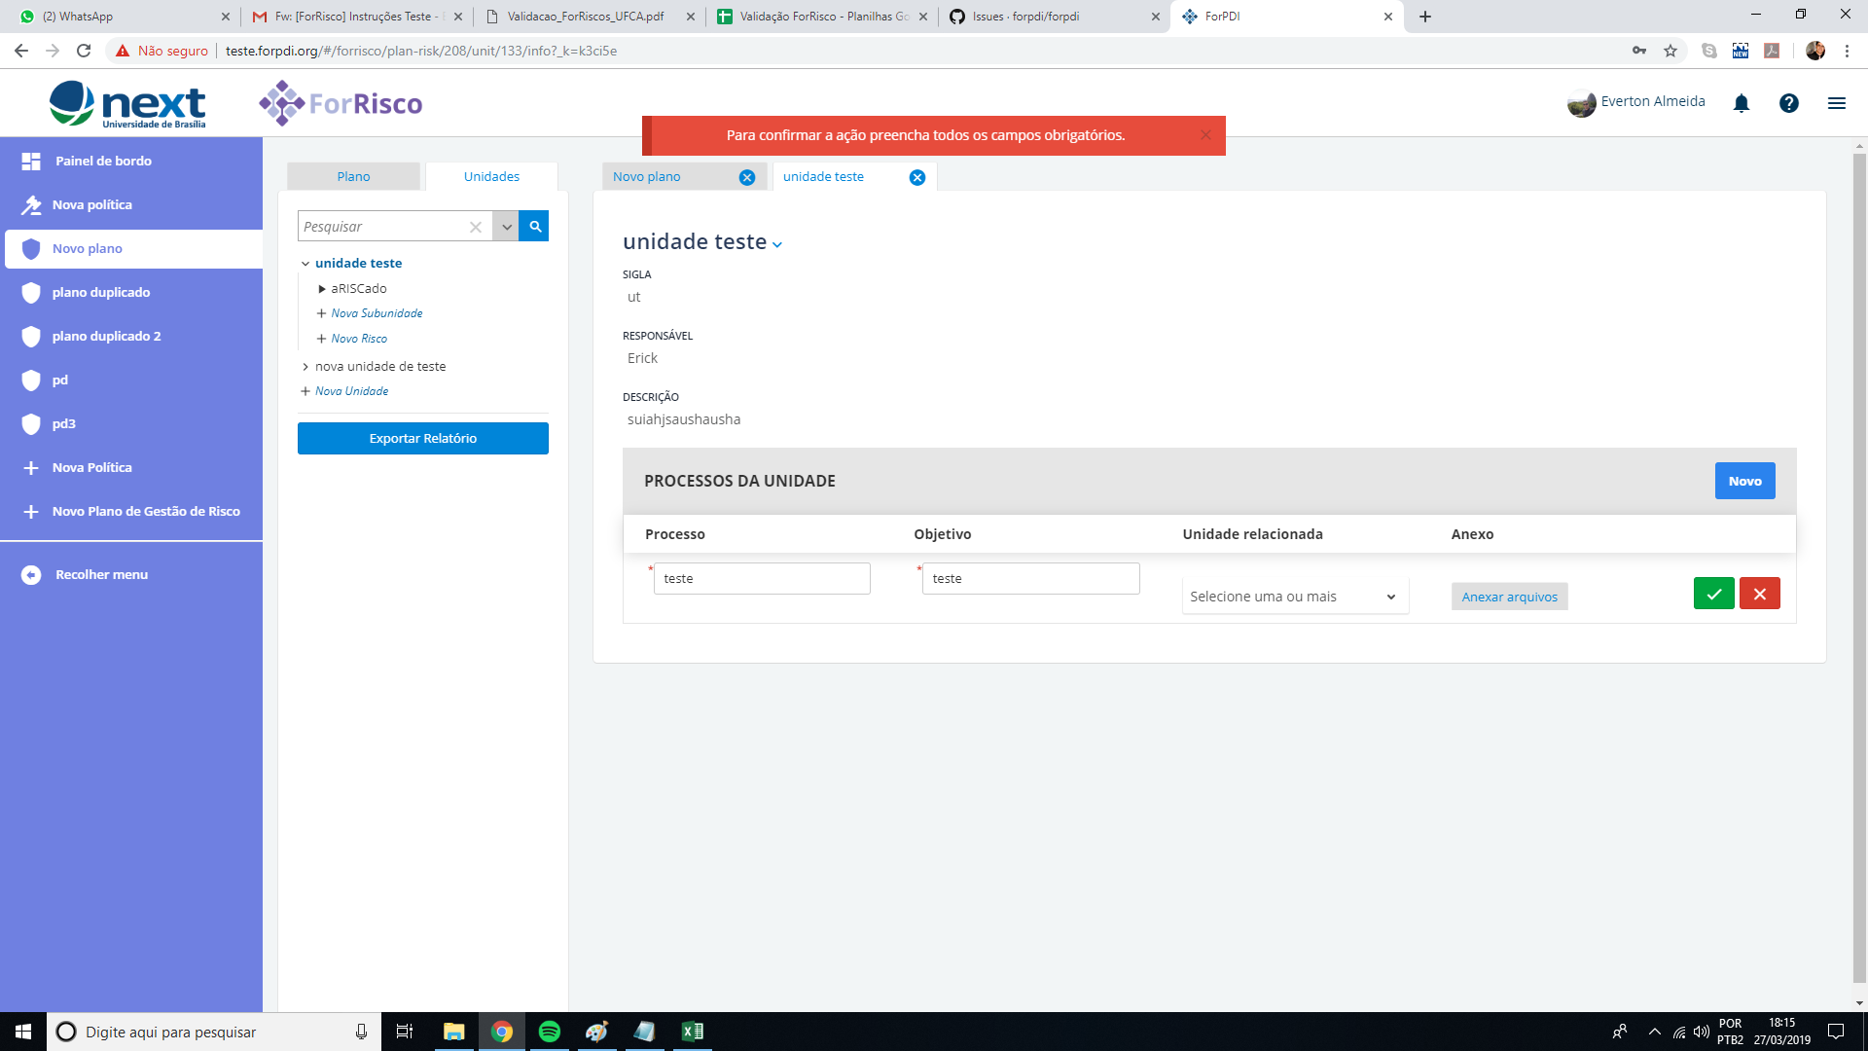
Task: Dismiss the red error notification
Action: coord(1205,135)
